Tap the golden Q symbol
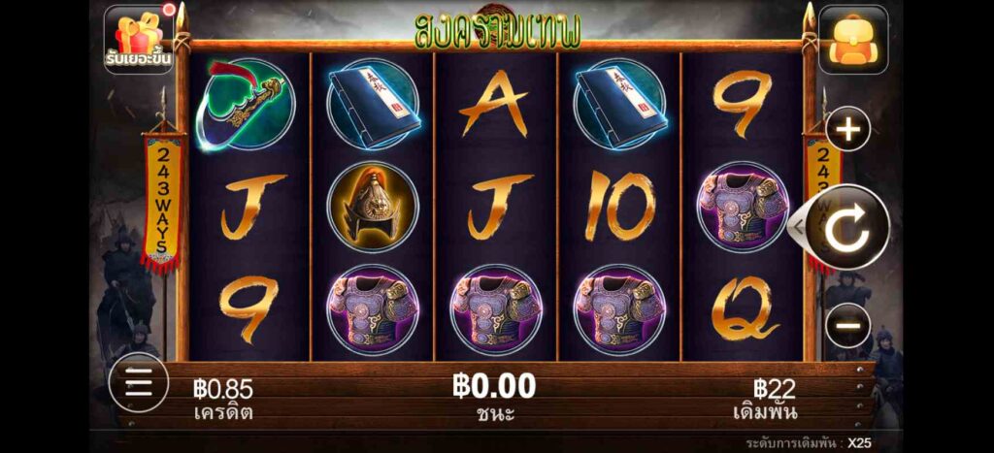 pyautogui.click(x=744, y=309)
